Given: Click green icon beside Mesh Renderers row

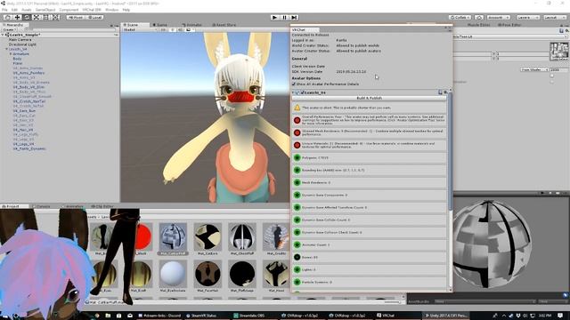Looking at the screenshot, I should coord(297,182).
